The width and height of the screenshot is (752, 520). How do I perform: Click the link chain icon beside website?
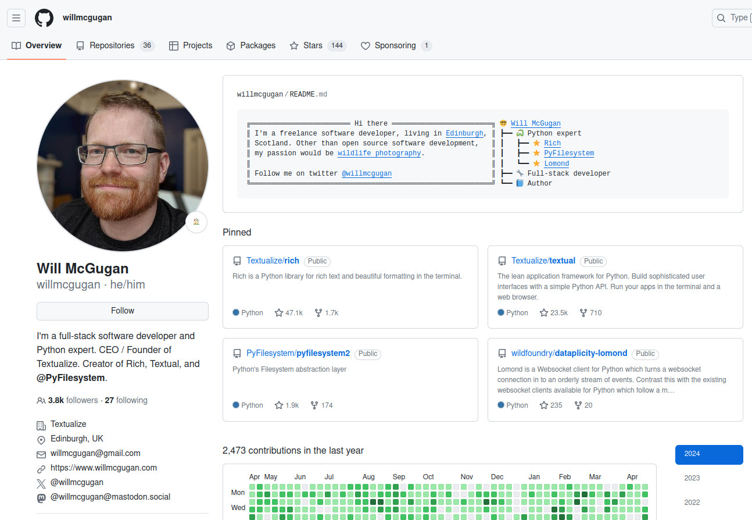coord(41,469)
